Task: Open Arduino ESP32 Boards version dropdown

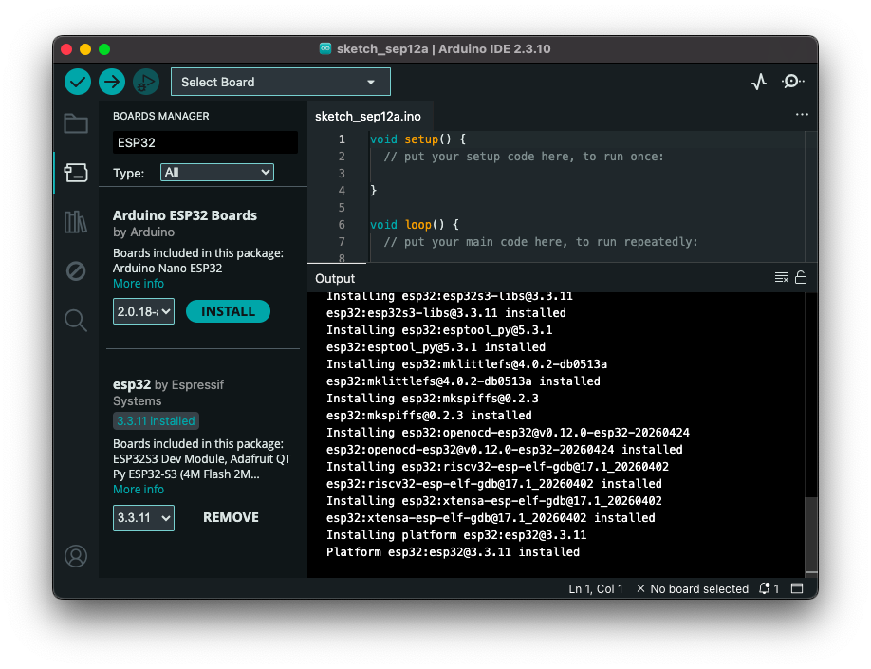Action: [143, 311]
